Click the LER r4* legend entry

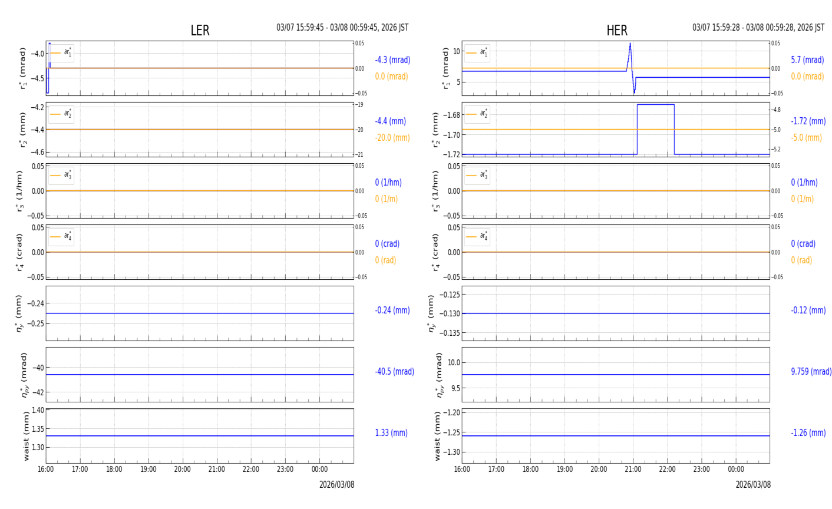click(x=61, y=237)
